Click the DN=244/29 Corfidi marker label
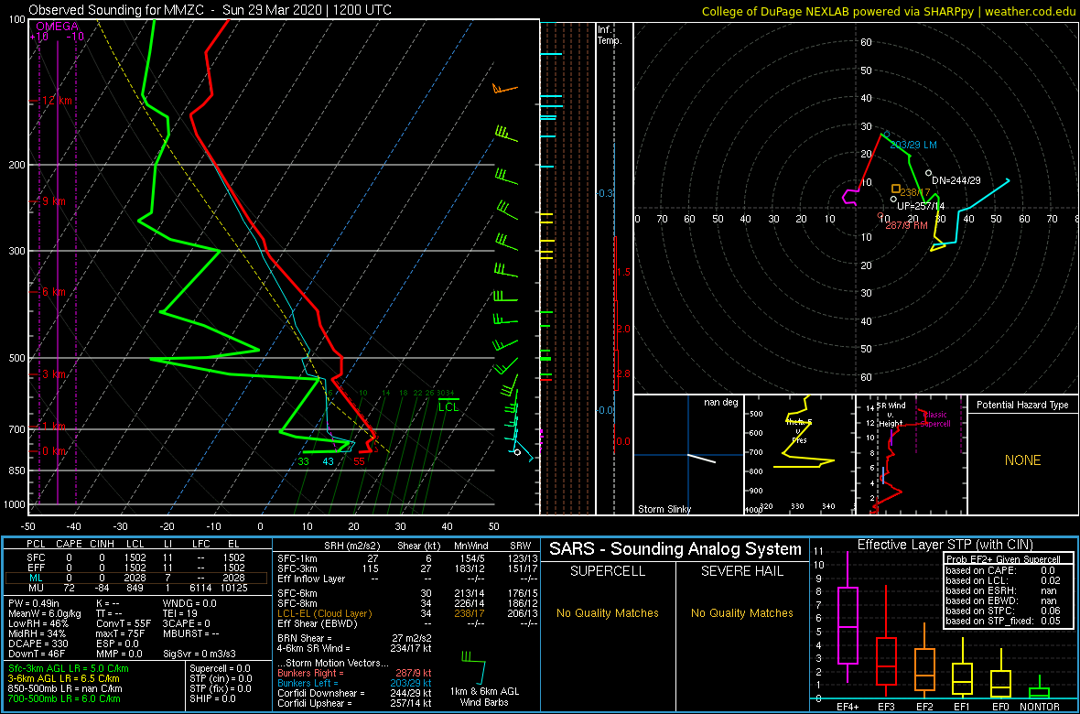This screenshot has height=714, width=1080. (x=956, y=180)
